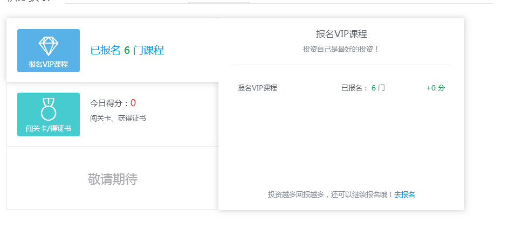This screenshot has height=237, width=509.
Task: Select the 报名VIP课程 label under the diamond
Action: [x=48, y=64]
